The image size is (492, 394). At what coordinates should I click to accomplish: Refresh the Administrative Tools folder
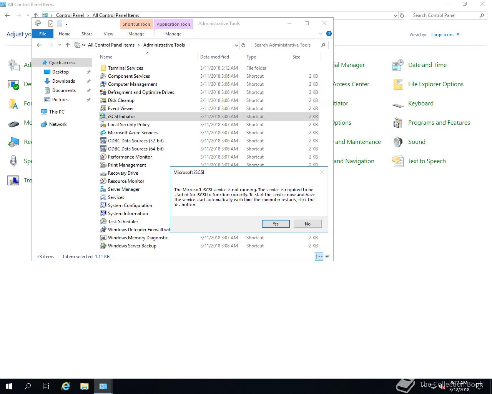(243, 45)
